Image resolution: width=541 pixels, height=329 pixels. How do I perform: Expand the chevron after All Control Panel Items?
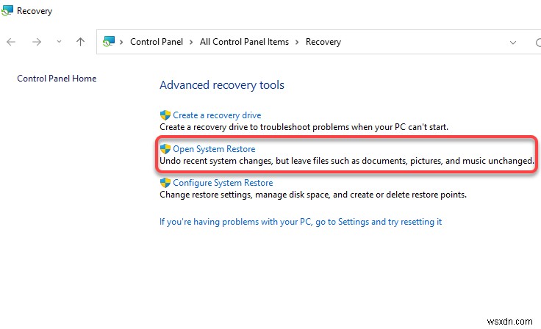coord(297,42)
